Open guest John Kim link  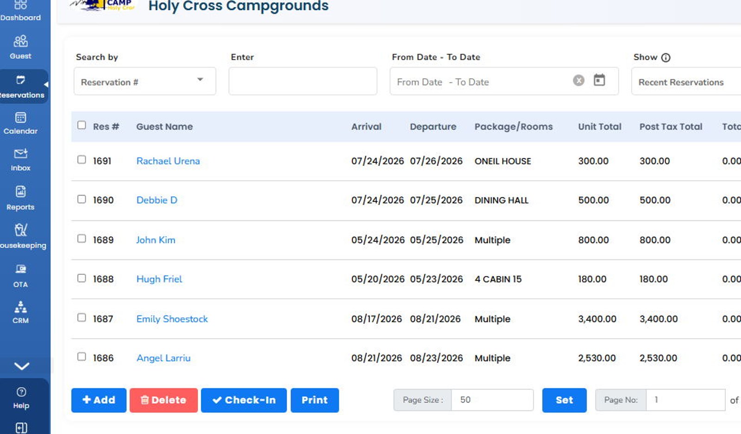(156, 240)
